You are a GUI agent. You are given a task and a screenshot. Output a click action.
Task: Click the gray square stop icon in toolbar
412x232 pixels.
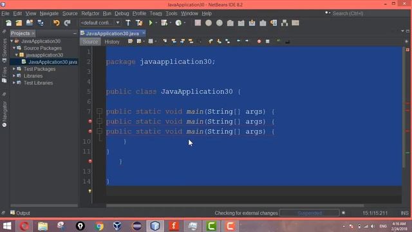click(198, 23)
